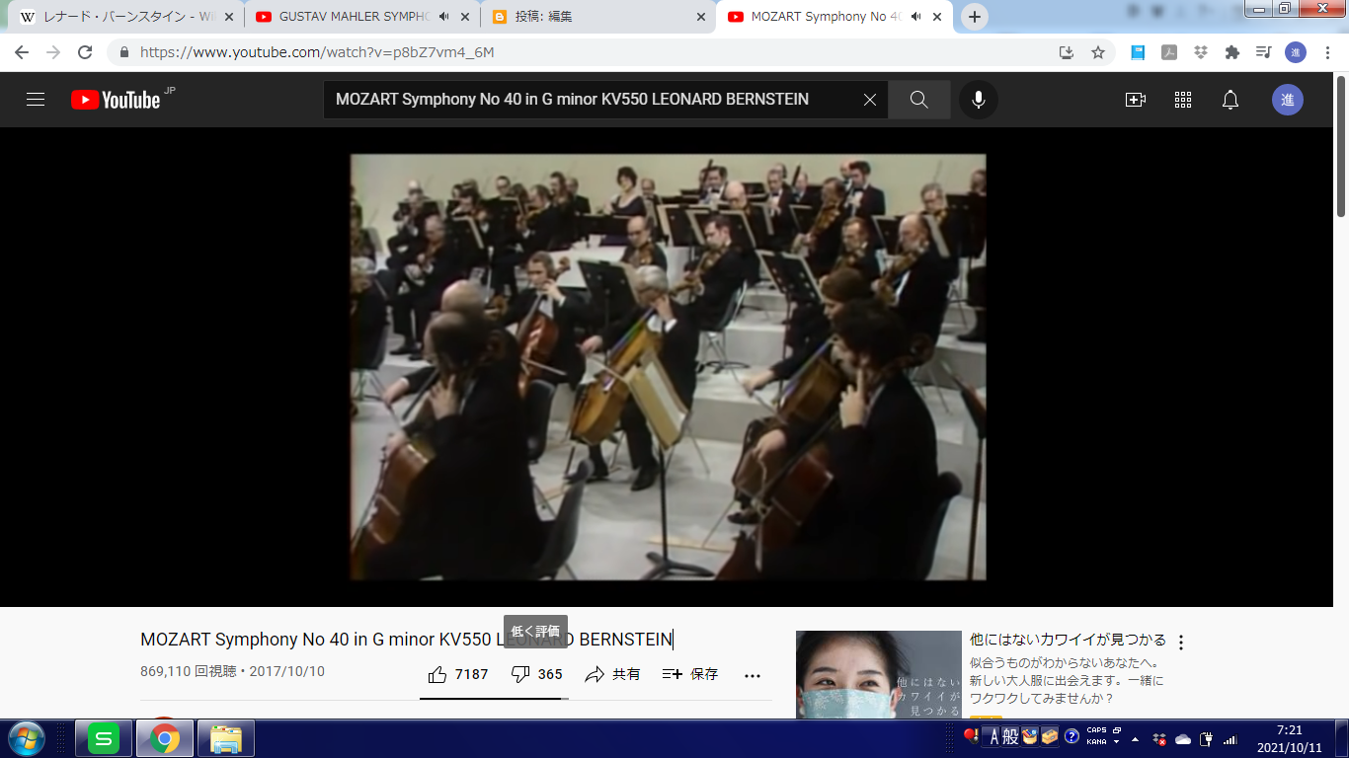Clear the YouTube search box text
1349x758 pixels.
click(x=869, y=100)
